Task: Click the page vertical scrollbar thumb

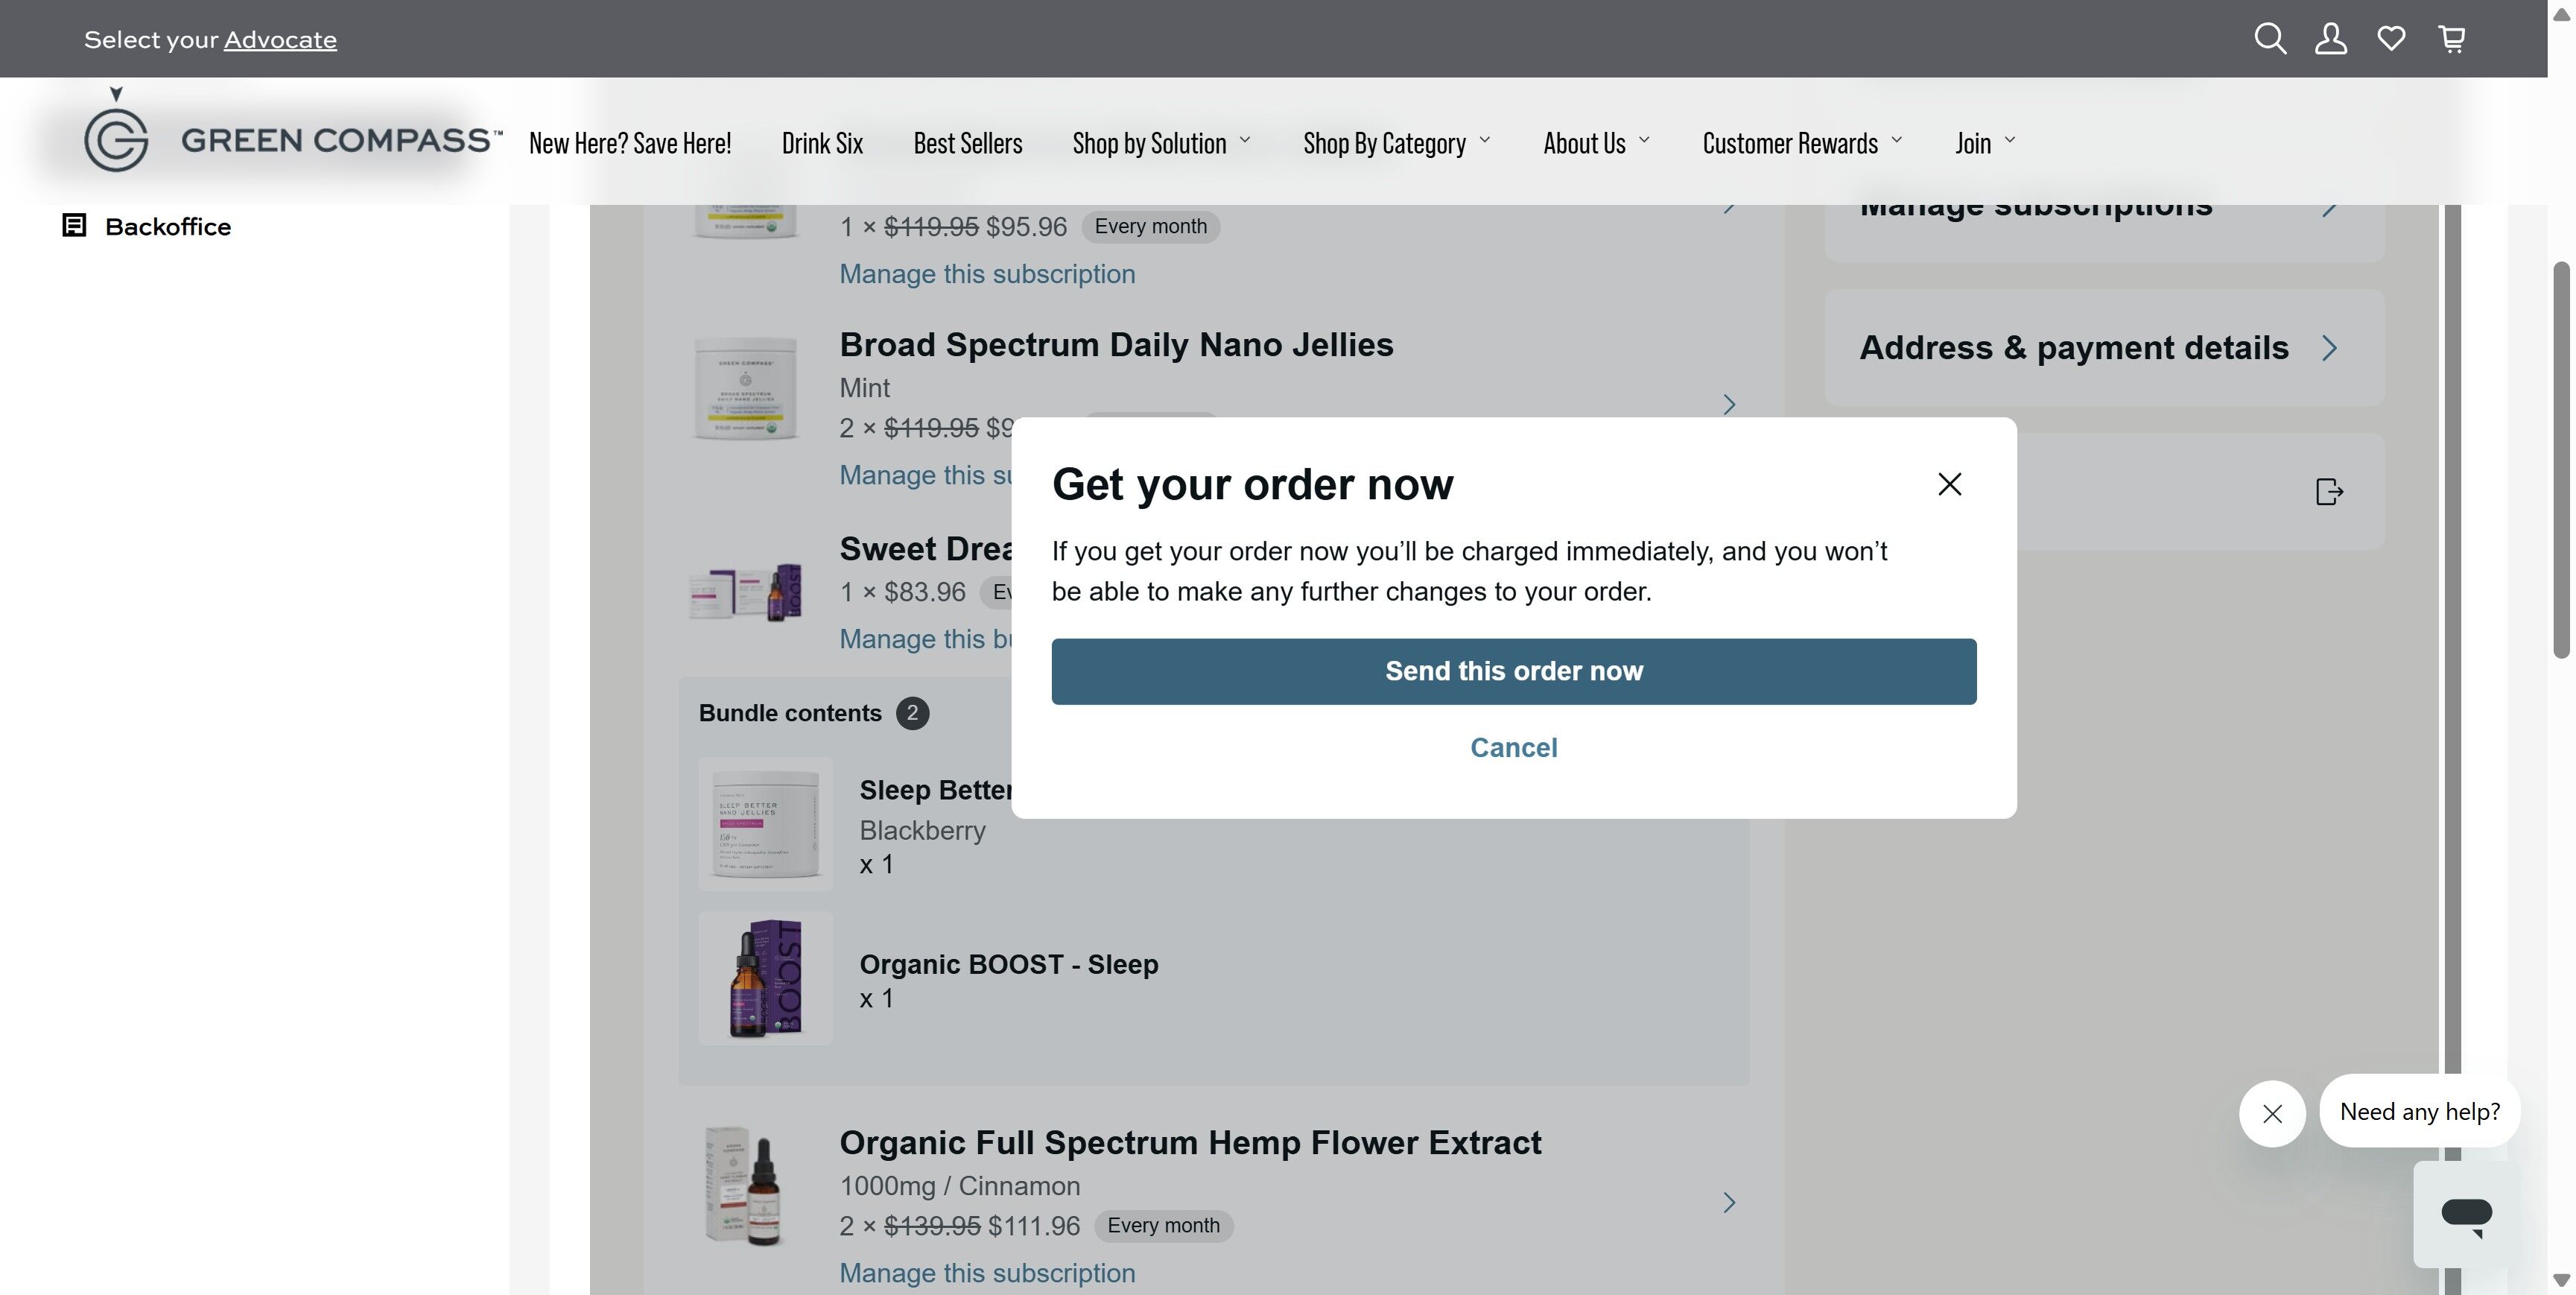Action: click(x=2561, y=460)
